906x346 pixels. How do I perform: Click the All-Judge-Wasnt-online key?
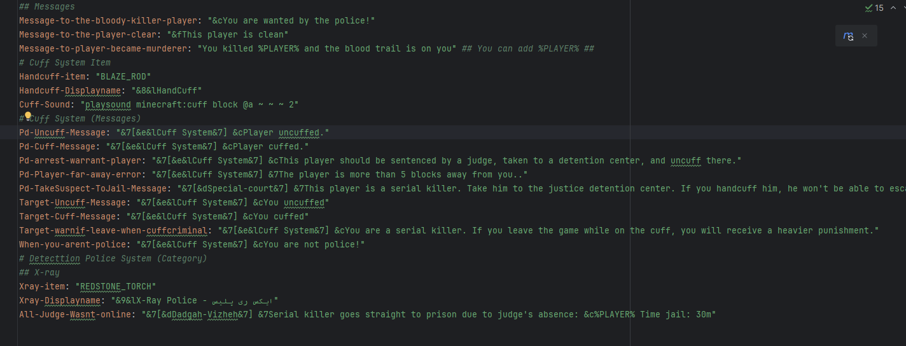click(x=75, y=314)
